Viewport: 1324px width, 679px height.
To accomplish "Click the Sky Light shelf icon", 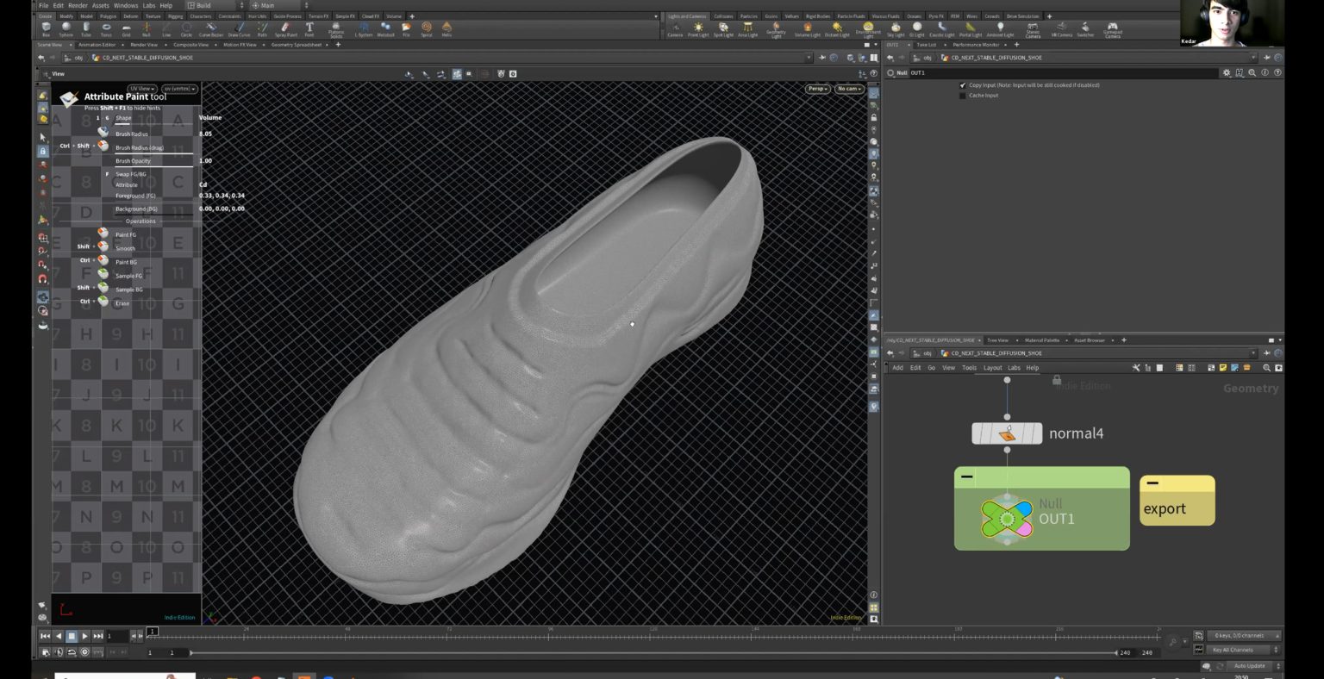I will pos(896,28).
